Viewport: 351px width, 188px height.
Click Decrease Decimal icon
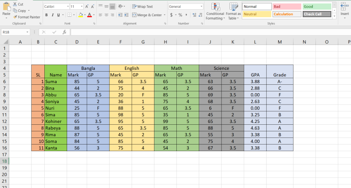201,15
